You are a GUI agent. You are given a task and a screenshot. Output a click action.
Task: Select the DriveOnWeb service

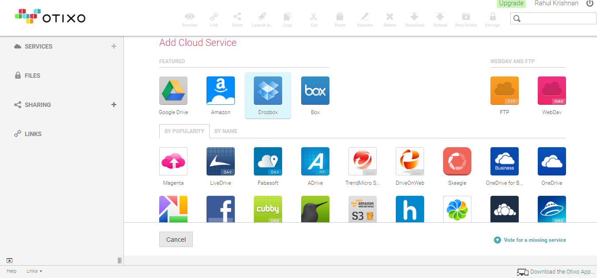(x=410, y=161)
